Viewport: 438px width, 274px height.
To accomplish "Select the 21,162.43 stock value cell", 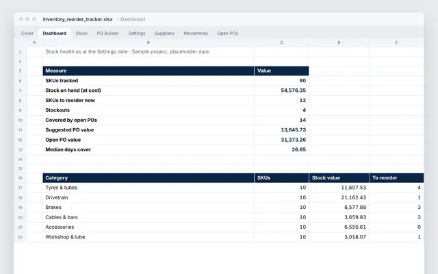I will pos(339,198).
